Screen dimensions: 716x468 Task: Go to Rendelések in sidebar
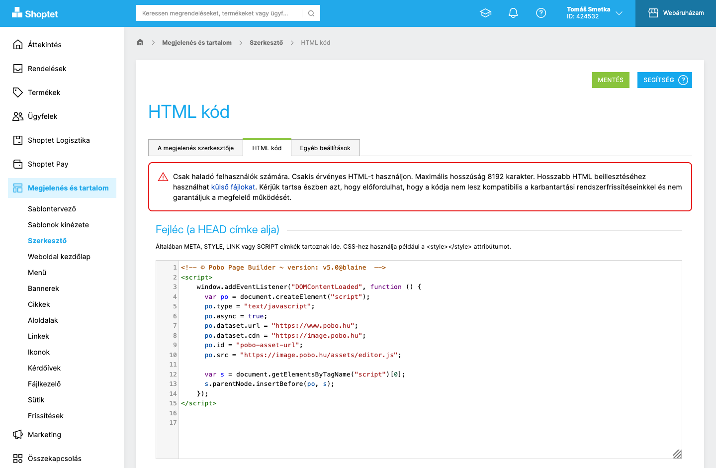click(x=47, y=69)
